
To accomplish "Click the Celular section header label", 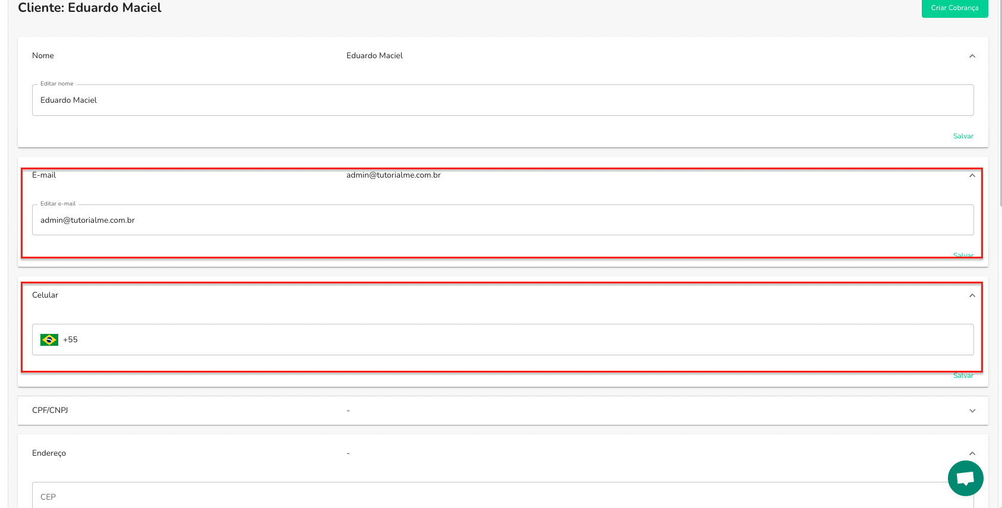I will 45,295.
